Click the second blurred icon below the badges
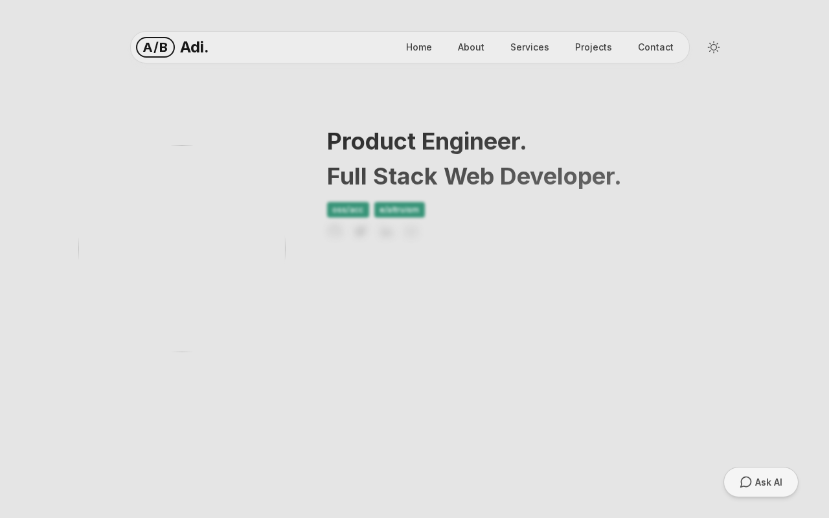 click(x=361, y=231)
